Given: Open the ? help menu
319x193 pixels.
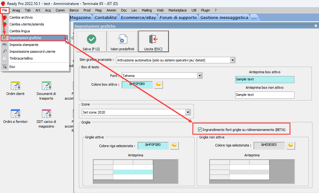Looking at the screenshot, I should coord(216,10).
